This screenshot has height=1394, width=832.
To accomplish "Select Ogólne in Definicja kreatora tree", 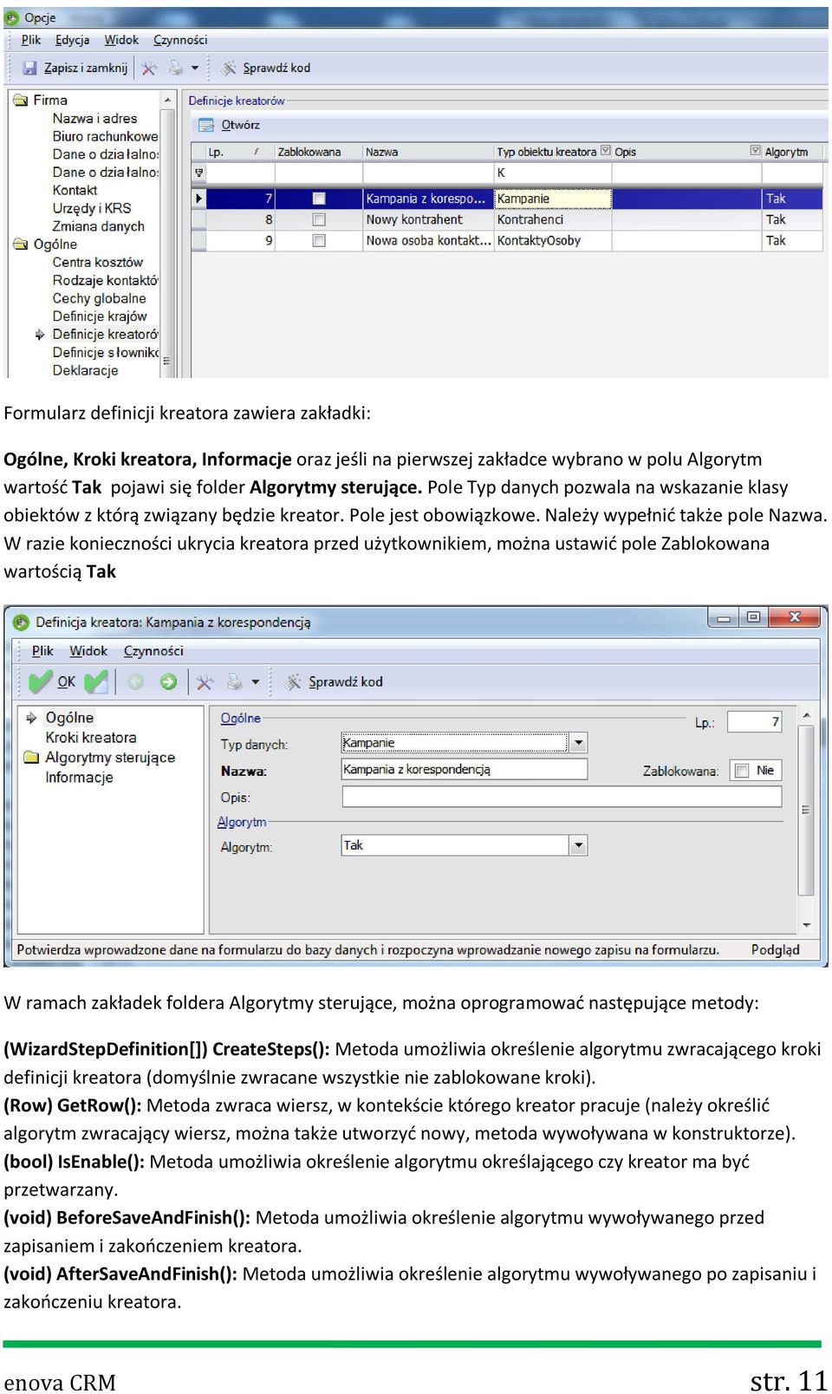I will pos(69,718).
